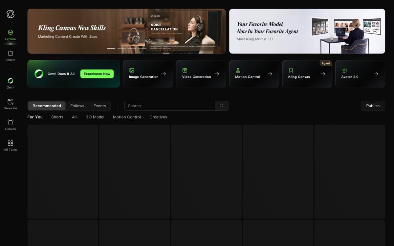Click the Publish button
Screen dimensions: 394x246
(373, 106)
